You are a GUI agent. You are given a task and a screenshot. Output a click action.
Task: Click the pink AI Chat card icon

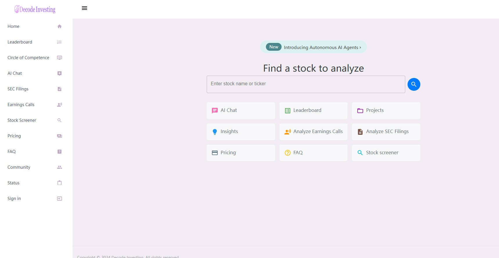click(215, 110)
